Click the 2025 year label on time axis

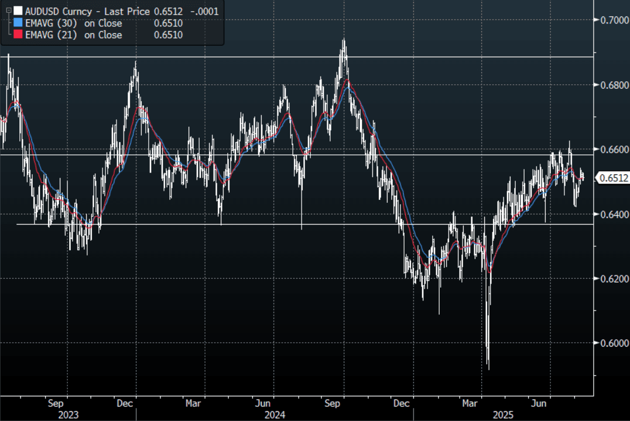502,415
